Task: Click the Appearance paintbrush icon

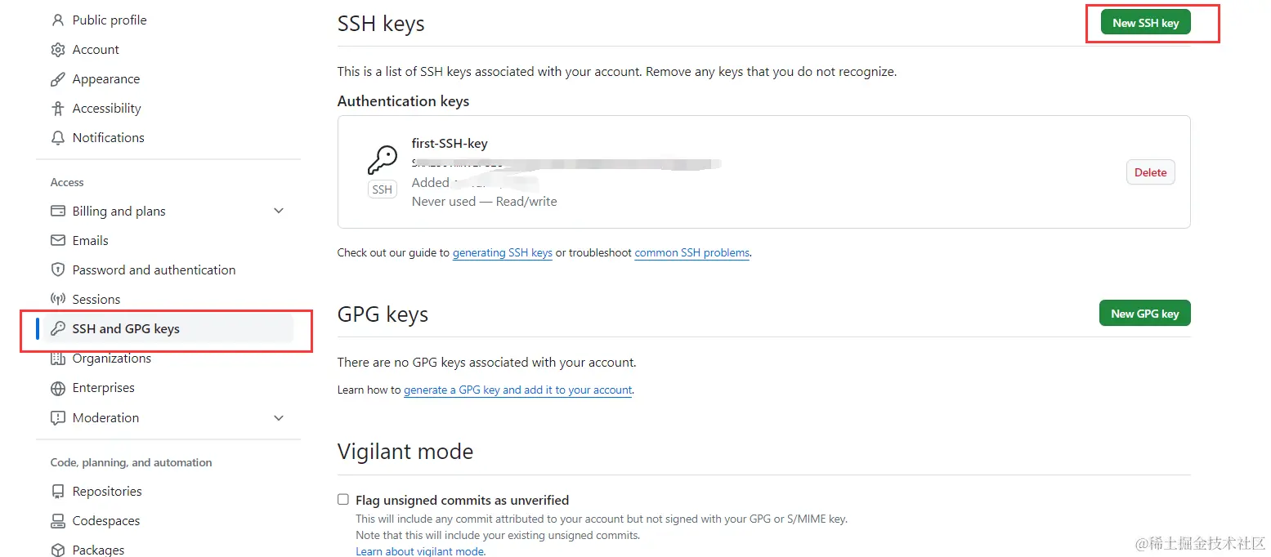Action: coord(57,79)
